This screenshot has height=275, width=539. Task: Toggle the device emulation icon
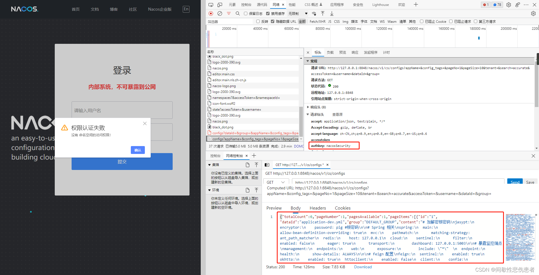coord(220,4)
